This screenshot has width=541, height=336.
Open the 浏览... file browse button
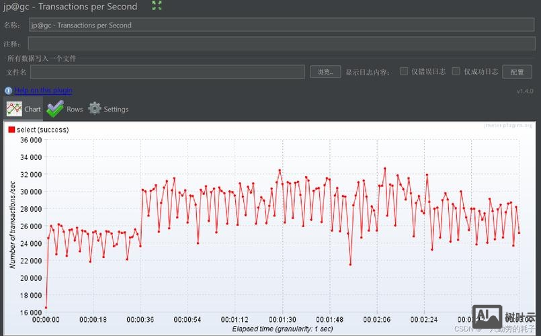[325, 72]
